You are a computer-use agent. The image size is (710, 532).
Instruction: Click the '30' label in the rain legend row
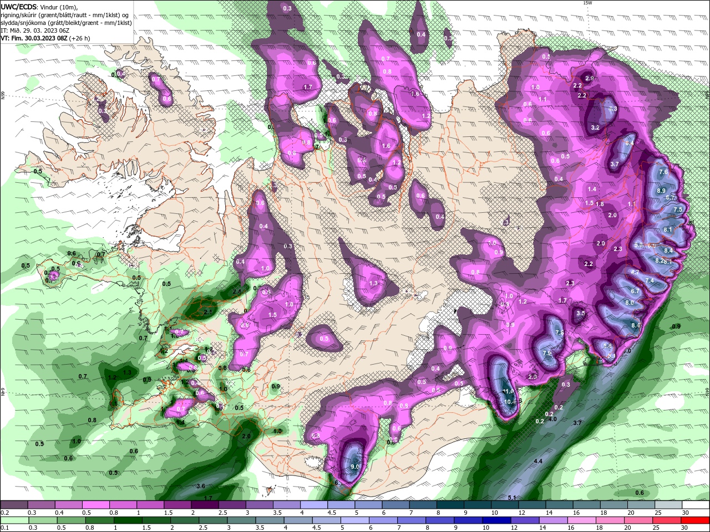pos(686,528)
